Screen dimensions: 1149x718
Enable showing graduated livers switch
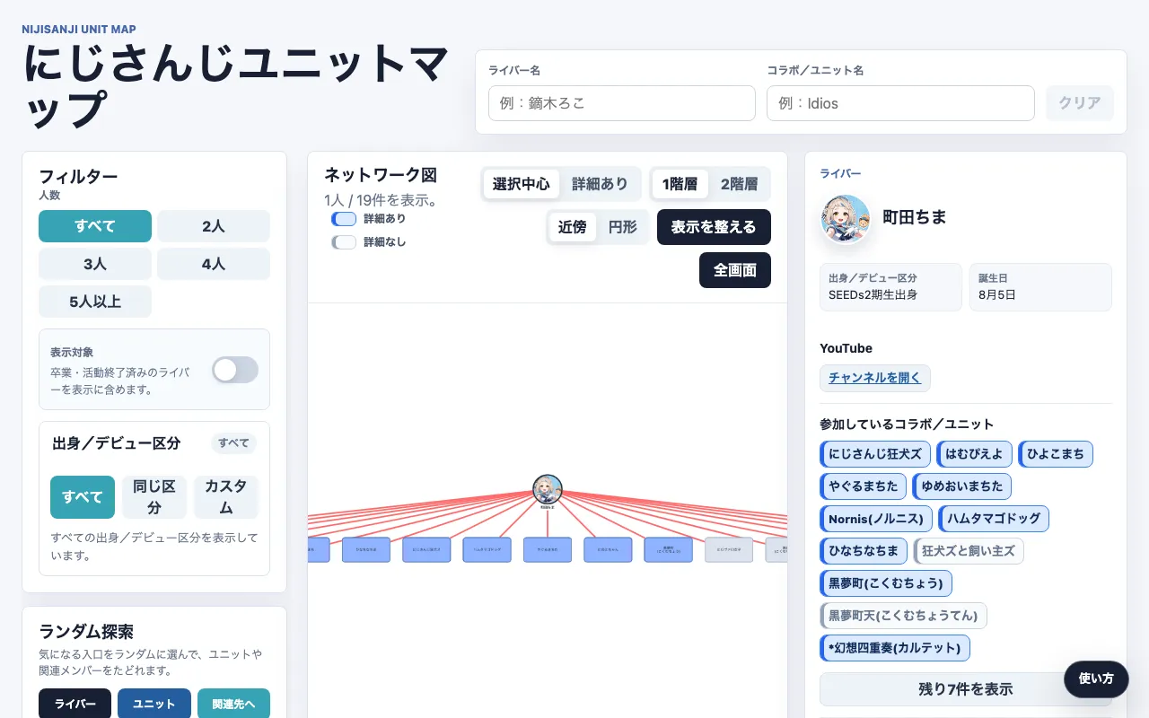click(235, 370)
